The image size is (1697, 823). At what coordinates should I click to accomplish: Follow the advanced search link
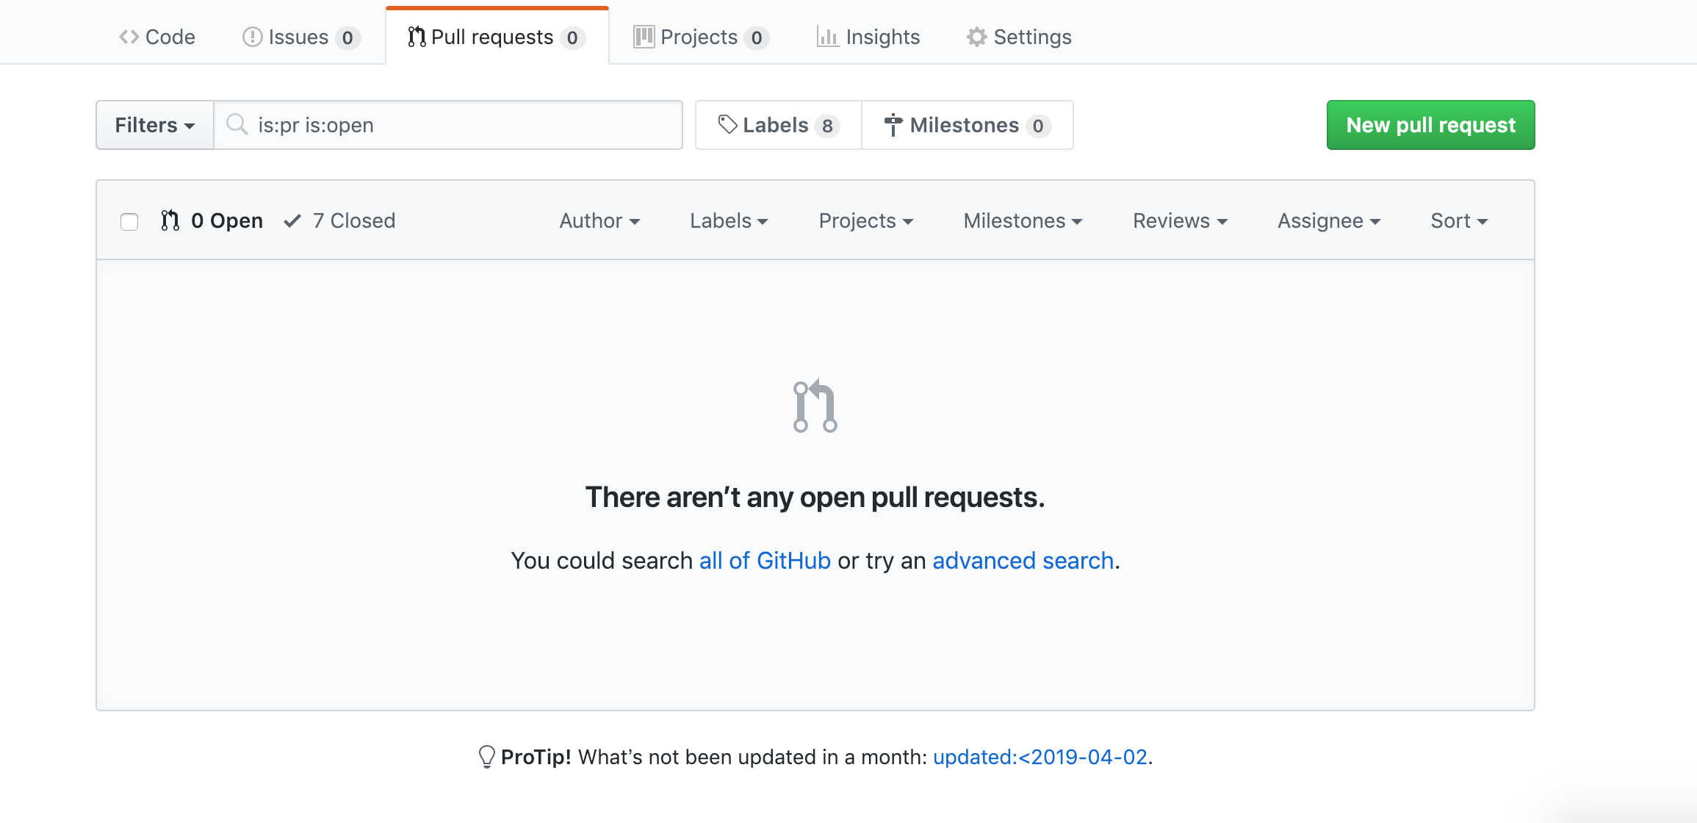[1023, 561]
